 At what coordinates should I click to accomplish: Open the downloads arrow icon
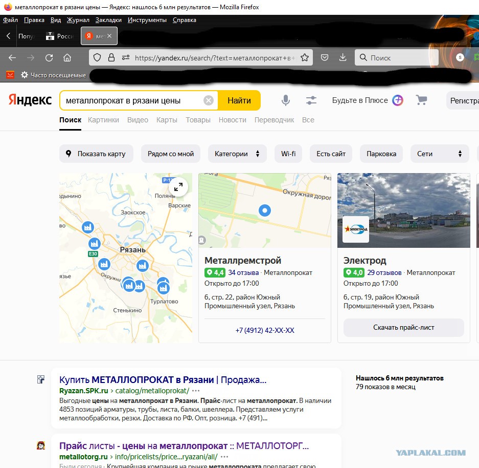click(x=343, y=57)
